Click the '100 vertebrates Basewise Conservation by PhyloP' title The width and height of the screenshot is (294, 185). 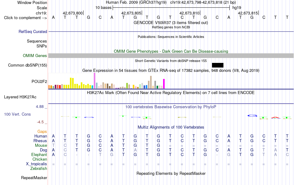pyautogui.click(x=171, y=107)
